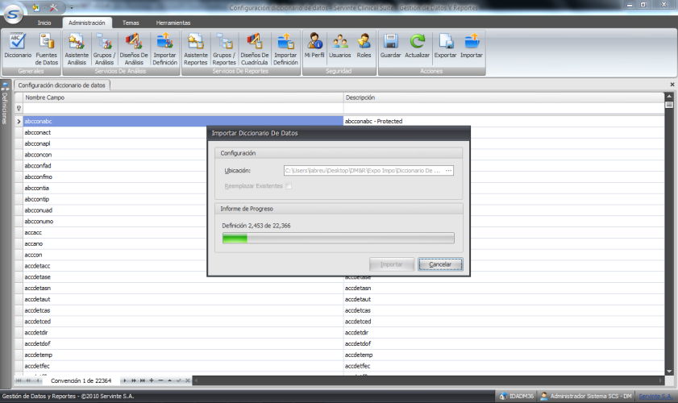Click the Fuentes de Datos icon
Image resolution: width=678 pixels, height=403 pixels.
pos(47,47)
